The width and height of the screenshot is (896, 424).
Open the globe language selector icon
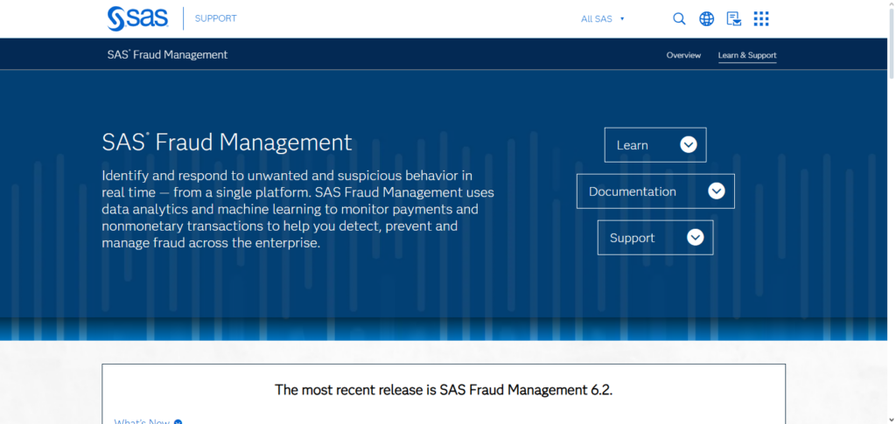tap(707, 19)
